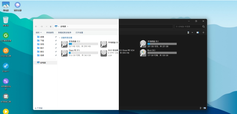Unpin 桌面 via its pin icon

(56, 37)
